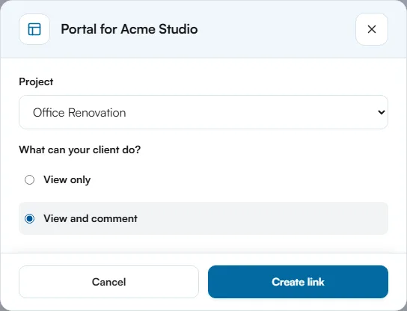Open the Project dropdown showing Office Renovation

click(203, 112)
